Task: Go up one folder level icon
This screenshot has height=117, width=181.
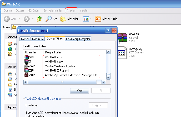Action: 39,19
